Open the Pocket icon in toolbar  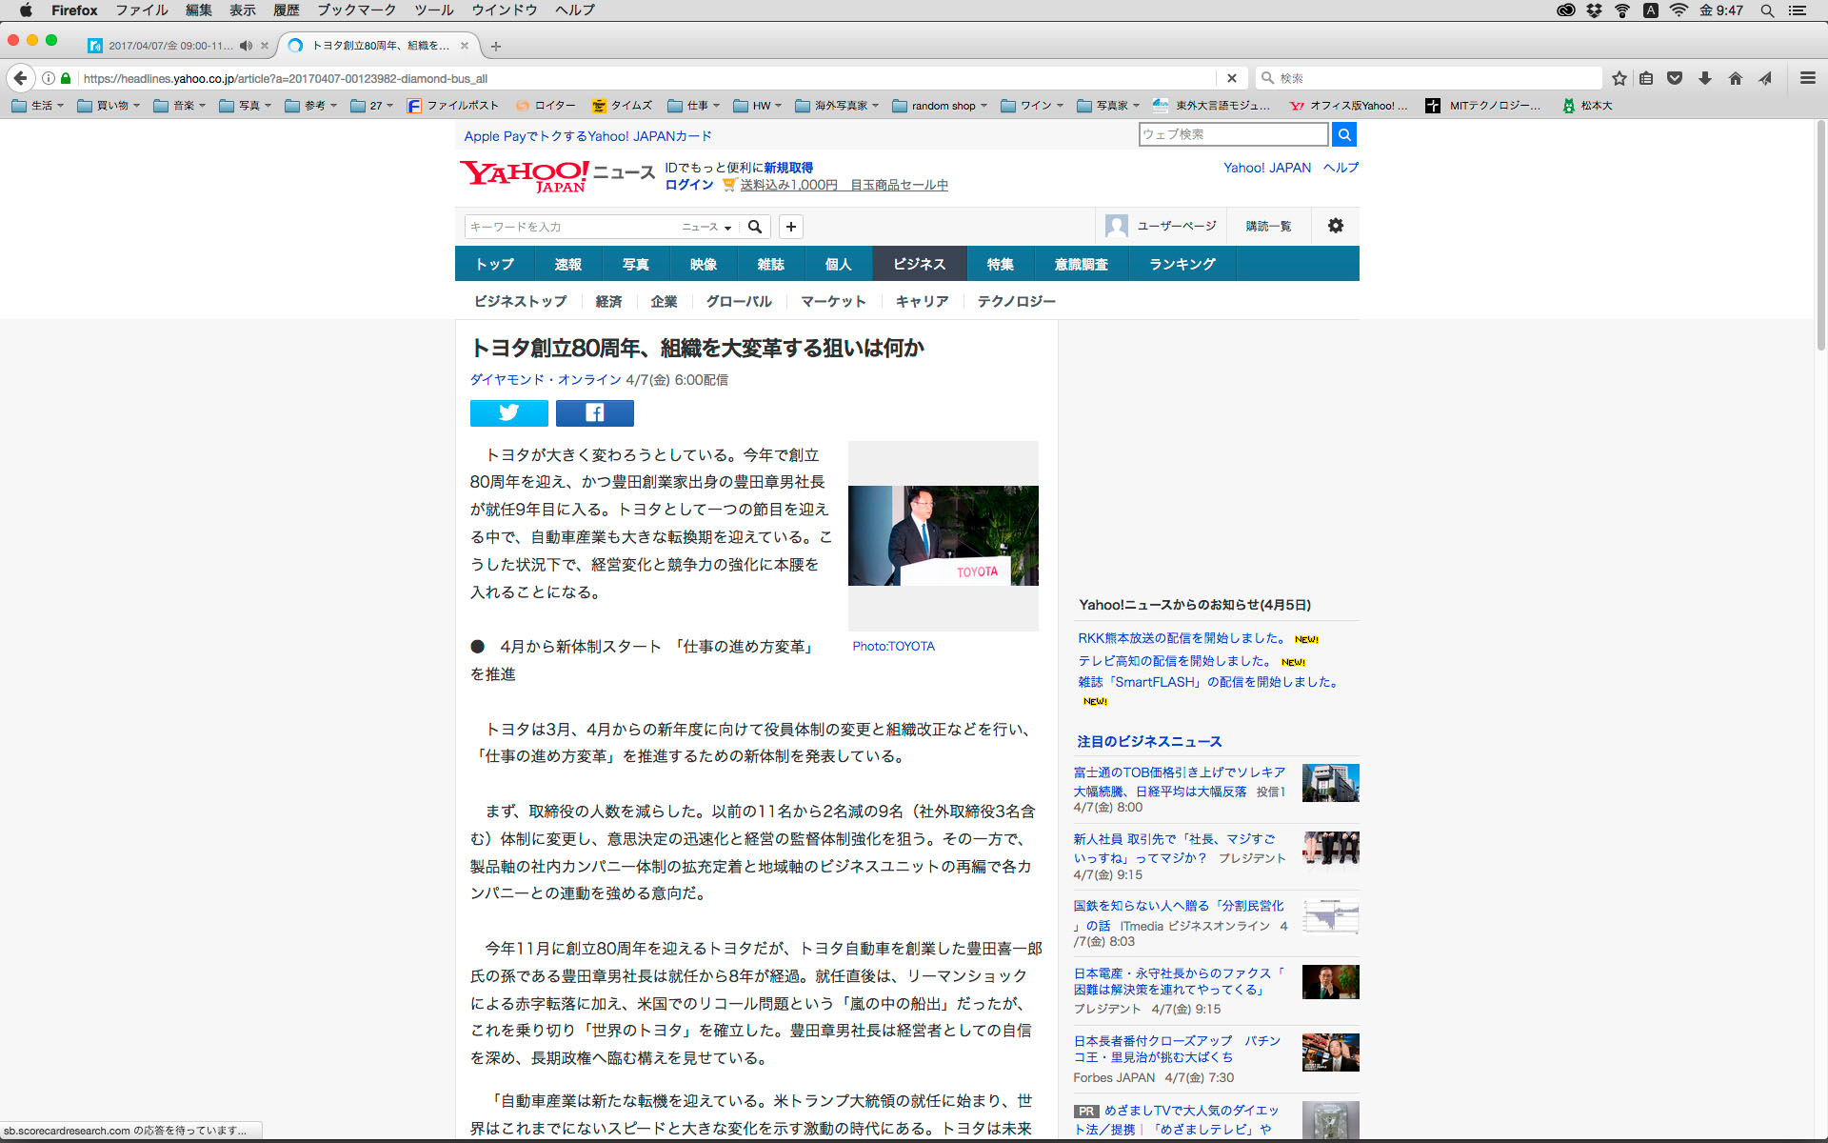point(1675,78)
